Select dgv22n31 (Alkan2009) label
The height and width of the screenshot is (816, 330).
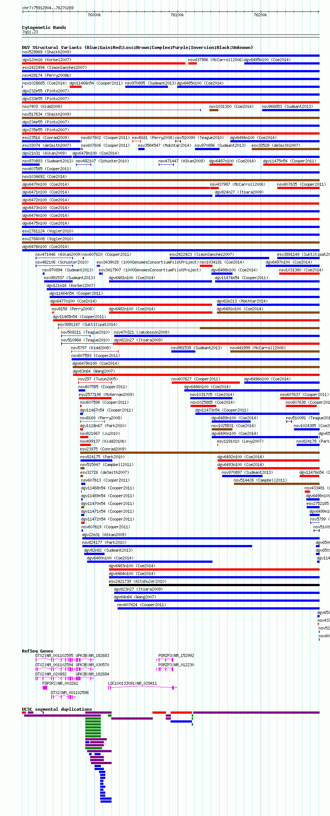click(x=104, y=535)
